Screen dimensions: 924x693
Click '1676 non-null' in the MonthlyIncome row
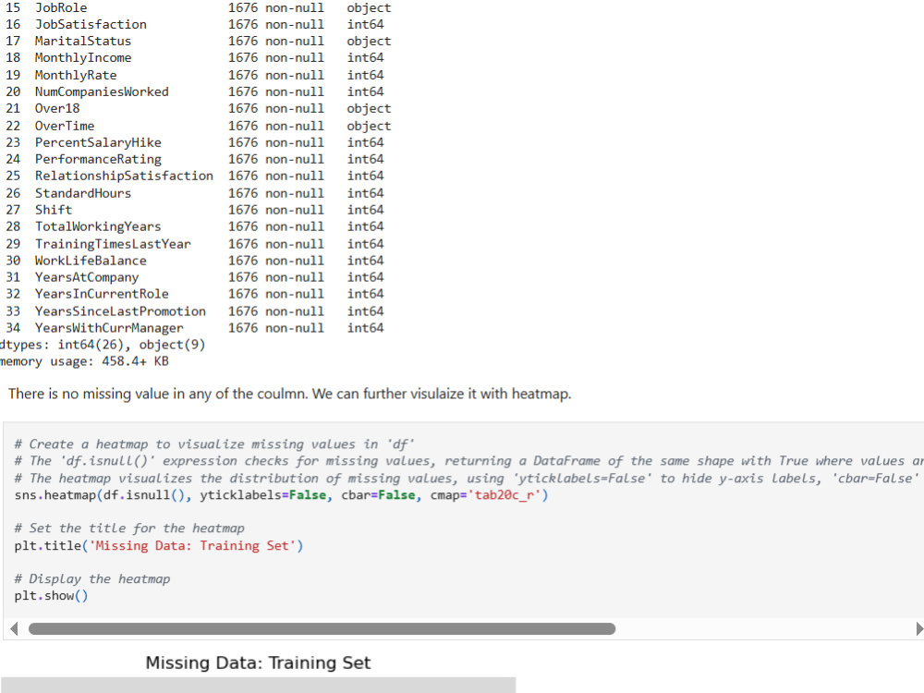[275, 57]
